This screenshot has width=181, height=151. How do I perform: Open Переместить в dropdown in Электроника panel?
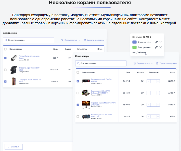point(79,40)
